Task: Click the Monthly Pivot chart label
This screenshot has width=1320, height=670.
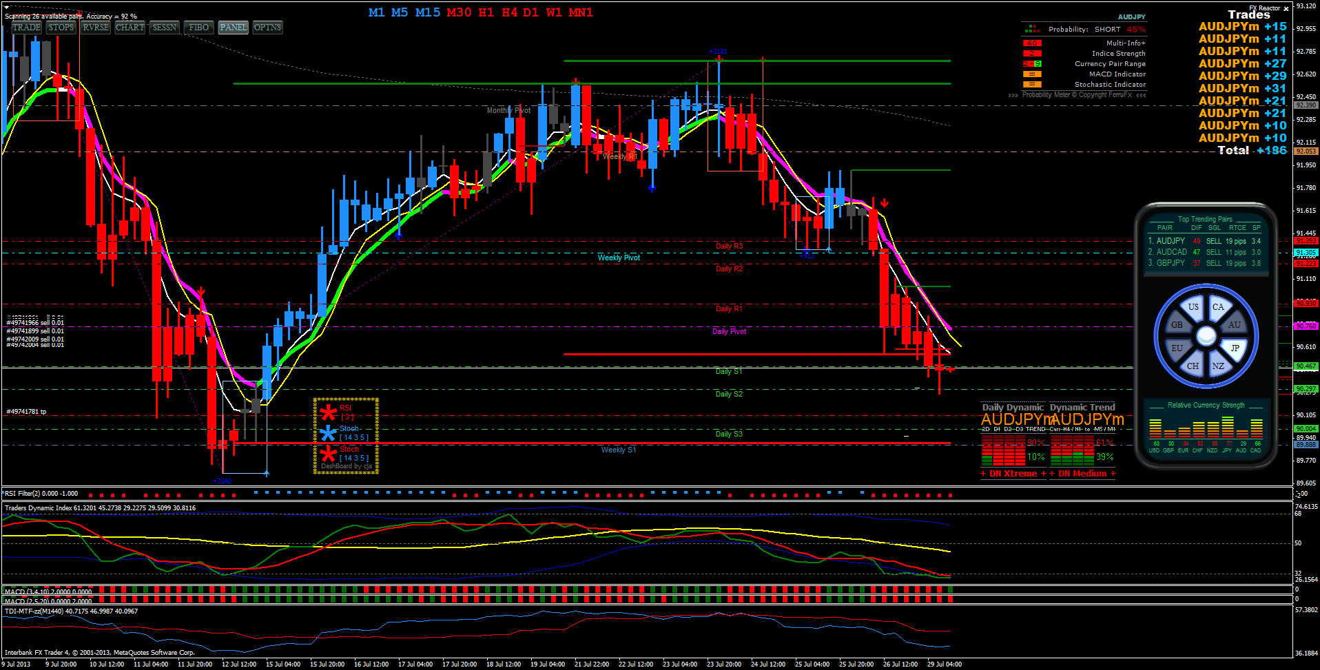Action: 508,110
